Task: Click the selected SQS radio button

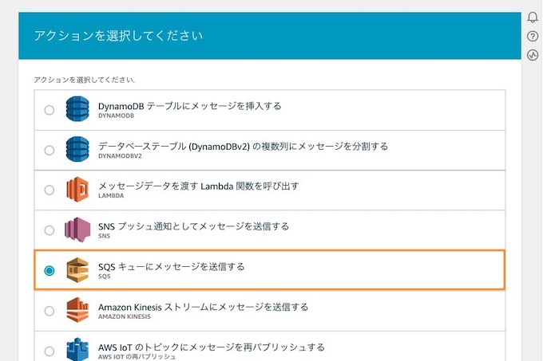Action: 50,270
